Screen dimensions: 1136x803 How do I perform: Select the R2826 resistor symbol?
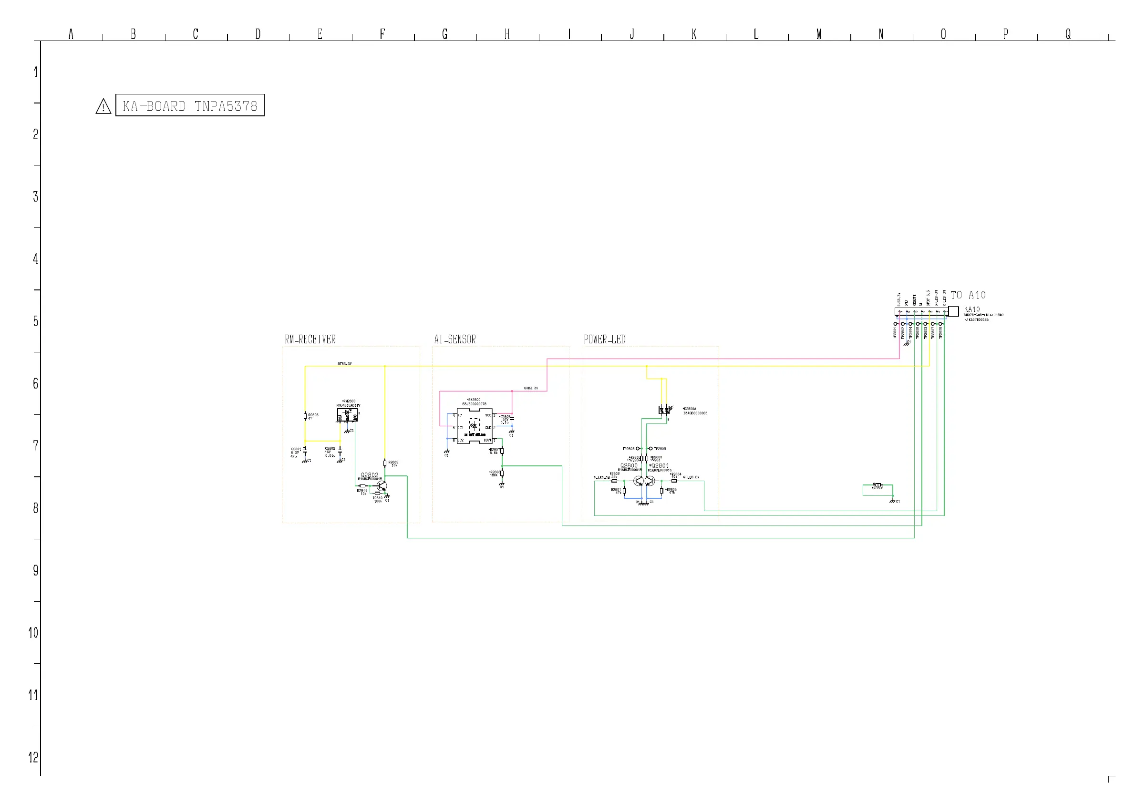[878, 485]
